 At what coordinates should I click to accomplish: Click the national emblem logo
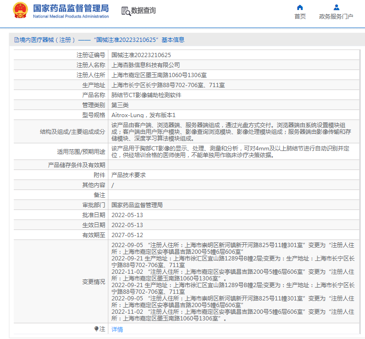20,10
